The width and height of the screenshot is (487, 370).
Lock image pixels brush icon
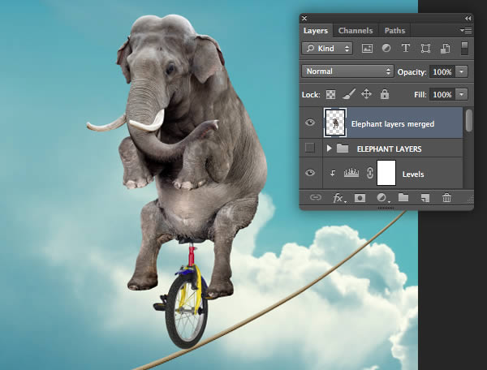(349, 94)
